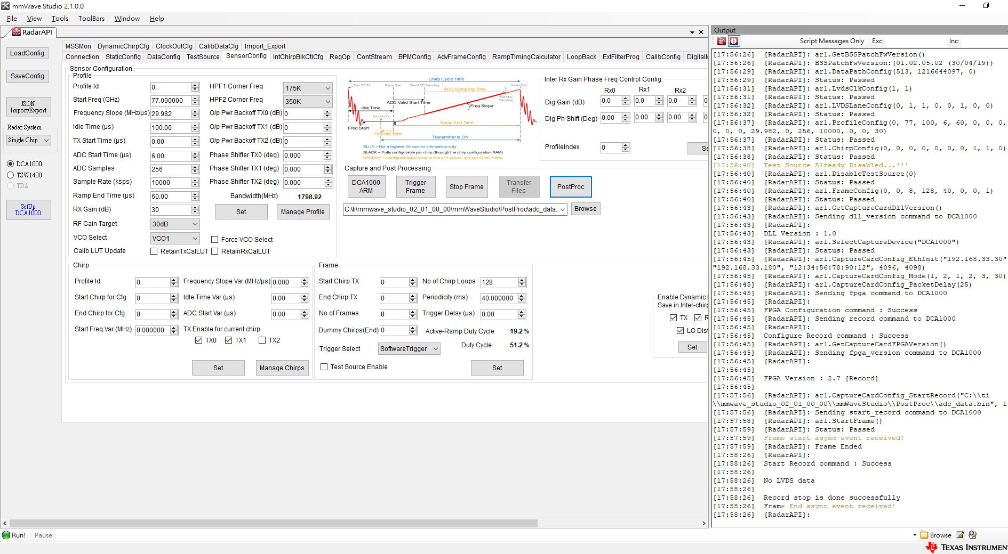Increase the Idle Time spinner up arrow
Screen dimensions: 1008x554
click(195, 126)
